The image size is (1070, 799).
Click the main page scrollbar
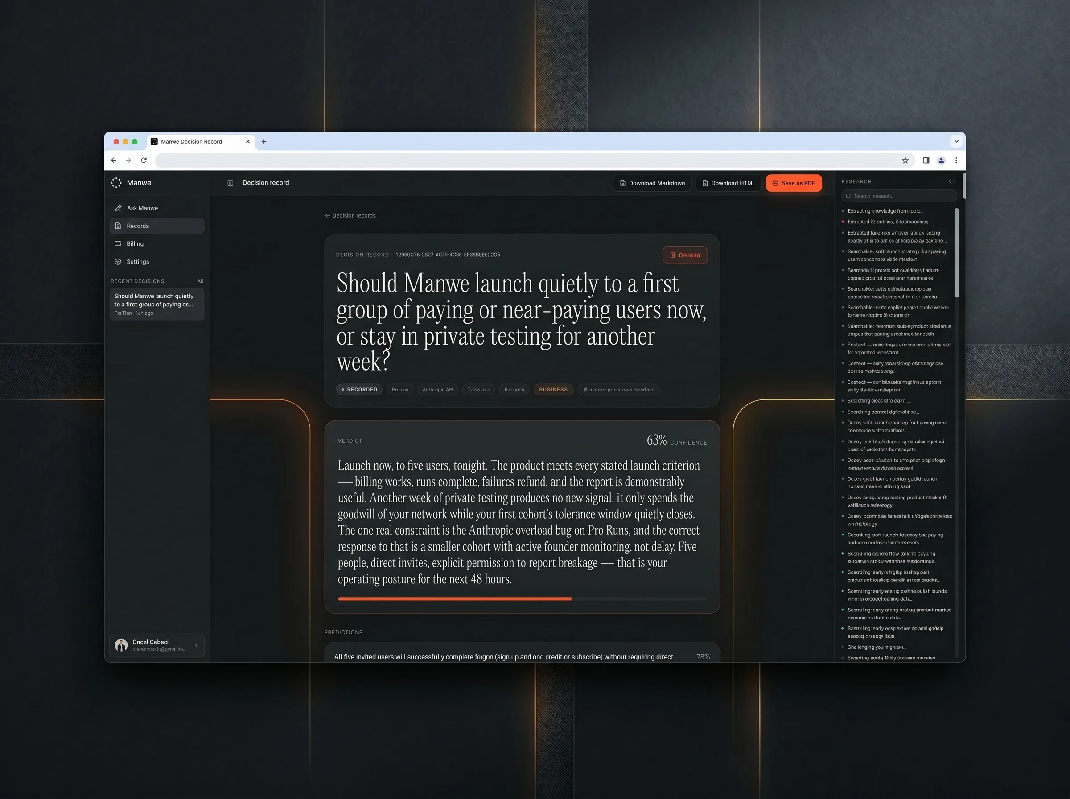(963, 186)
